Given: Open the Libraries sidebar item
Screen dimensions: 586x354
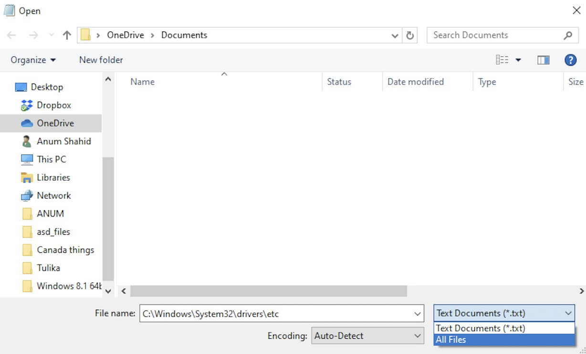Looking at the screenshot, I should pyautogui.click(x=53, y=177).
